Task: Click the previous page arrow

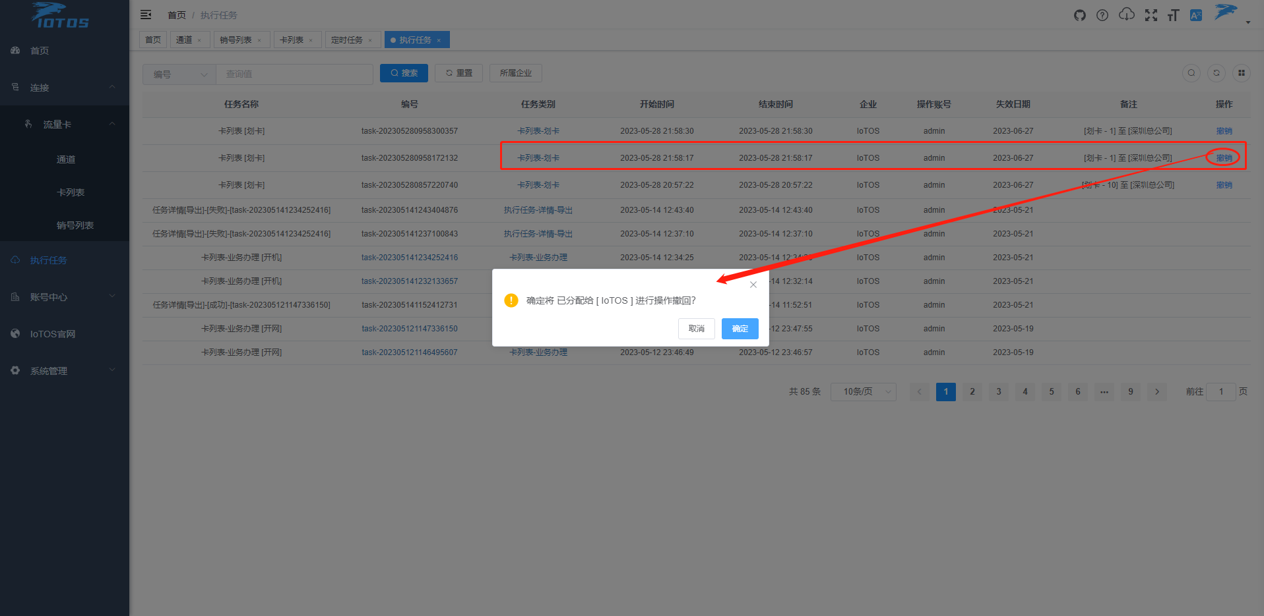Action: tap(920, 392)
